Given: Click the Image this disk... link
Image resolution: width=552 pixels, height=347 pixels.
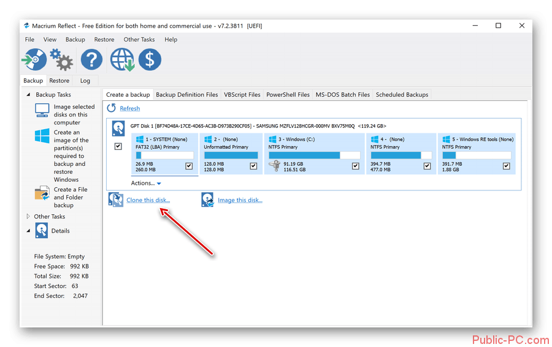Looking at the screenshot, I should [240, 200].
